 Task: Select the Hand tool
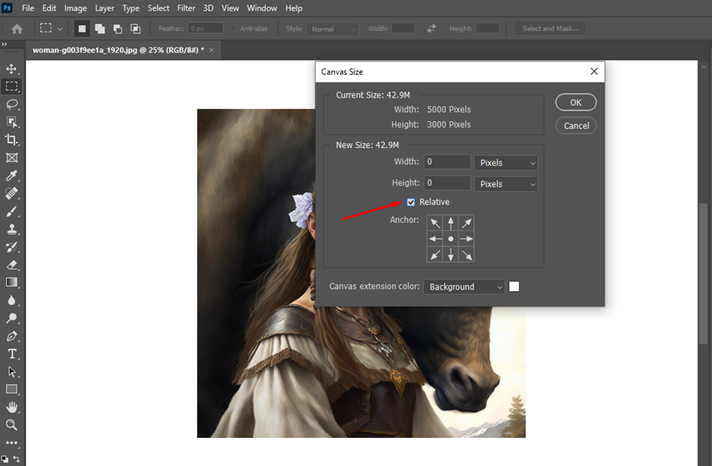pyautogui.click(x=11, y=407)
